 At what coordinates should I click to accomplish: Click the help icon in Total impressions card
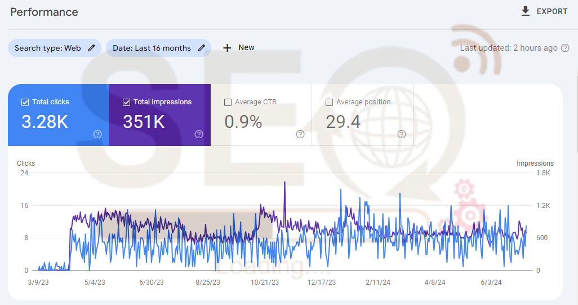point(199,134)
